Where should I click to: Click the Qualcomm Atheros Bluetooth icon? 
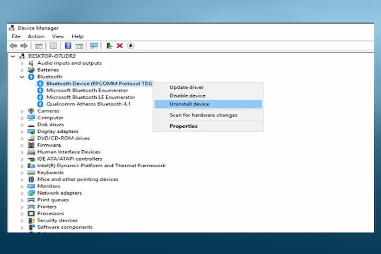pos(40,104)
